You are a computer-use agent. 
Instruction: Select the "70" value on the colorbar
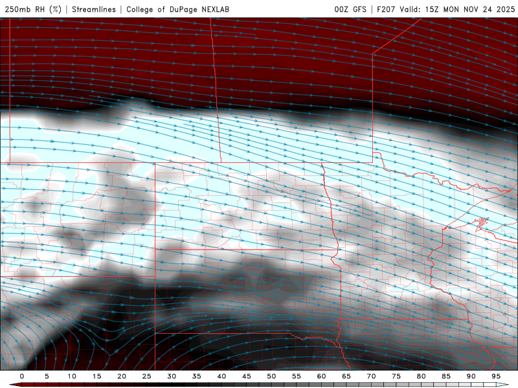point(371,376)
